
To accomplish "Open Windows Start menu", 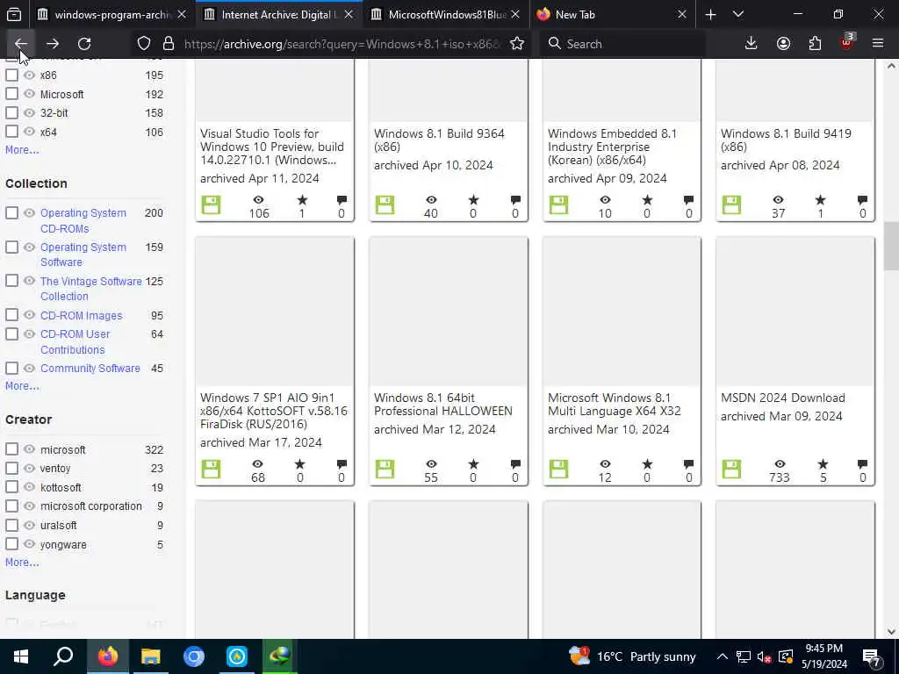I will 21,656.
